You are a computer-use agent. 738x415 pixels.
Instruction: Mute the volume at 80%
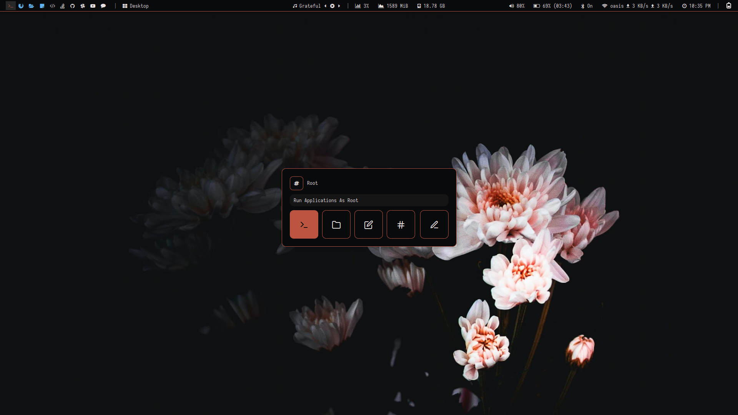click(x=517, y=6)
